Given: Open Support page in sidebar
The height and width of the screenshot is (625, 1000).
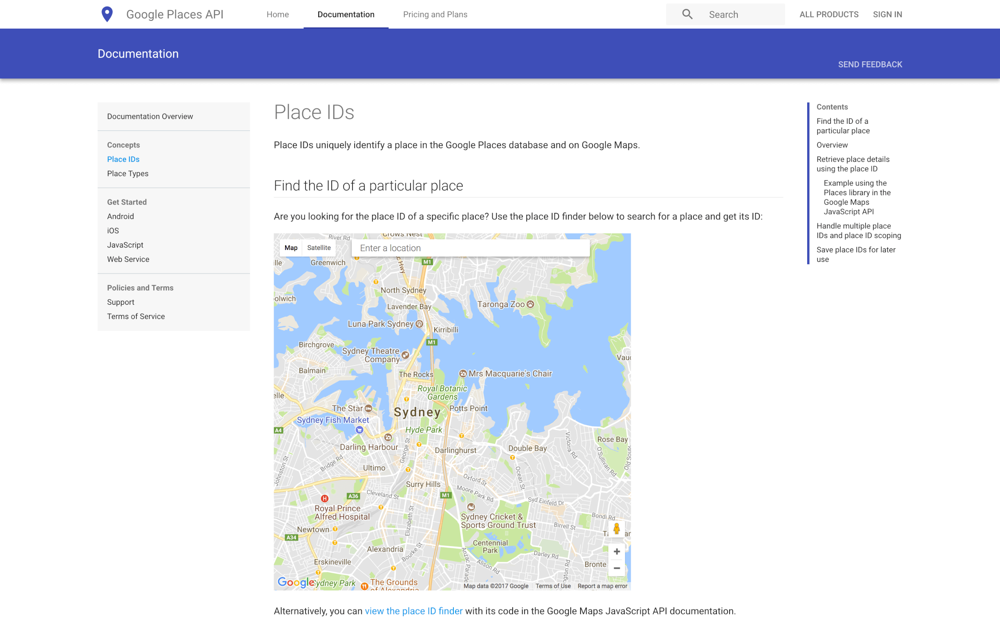Looking at the screenshot, I should [x=121, y=302].
